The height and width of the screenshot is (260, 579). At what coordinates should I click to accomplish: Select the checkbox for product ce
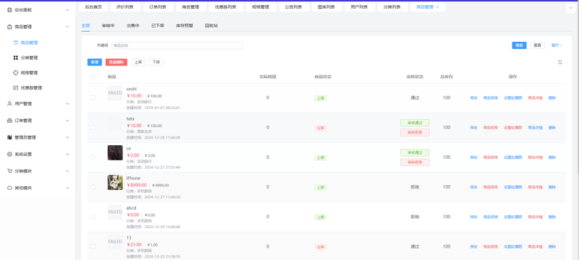tap(93, 157)
